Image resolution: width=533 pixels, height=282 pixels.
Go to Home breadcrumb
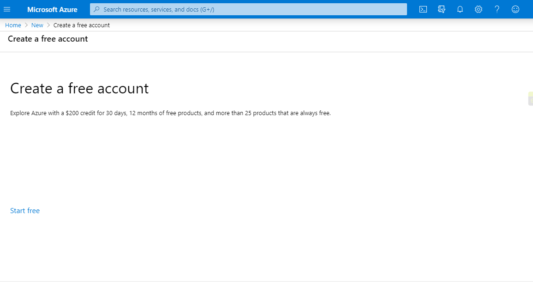click(x=13, y=25)
